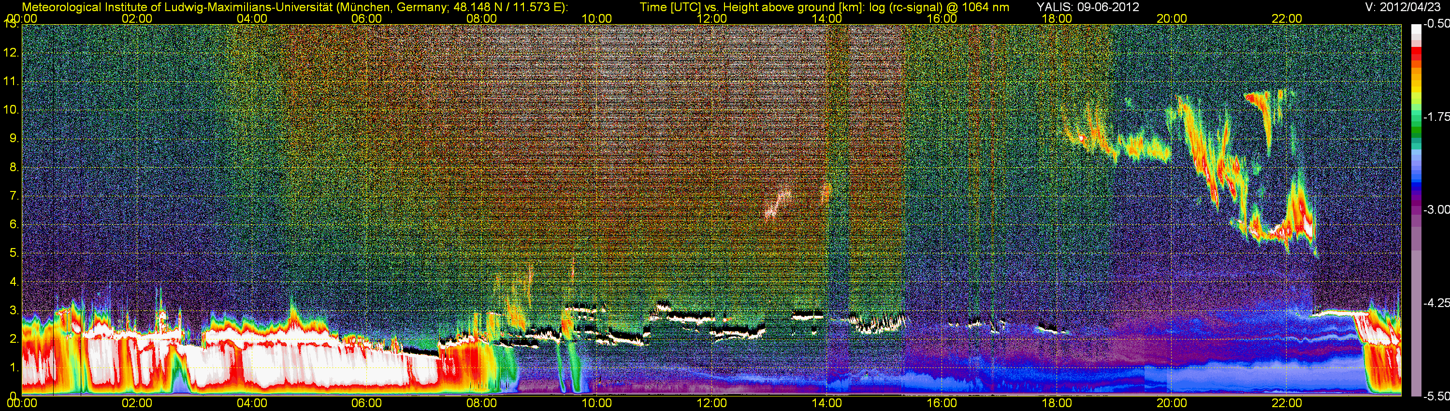Click the 14:00 label on the bottom axis
1450x411 pixels.
[x=827, y=403]
